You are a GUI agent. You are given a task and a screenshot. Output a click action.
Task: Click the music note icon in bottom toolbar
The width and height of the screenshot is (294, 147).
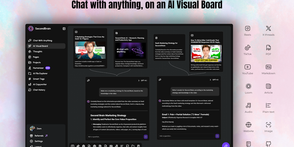pos(117,146)
